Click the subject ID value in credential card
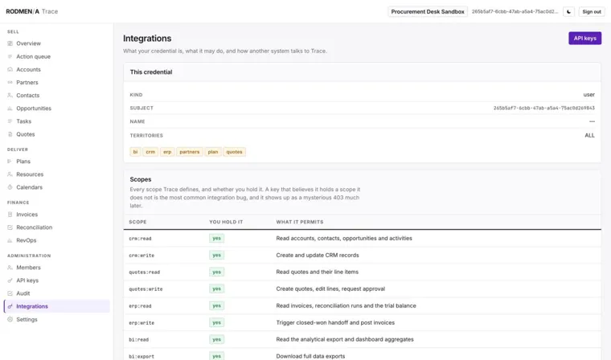611x360 pixels. pyautogui.click(x=544, y=108)
